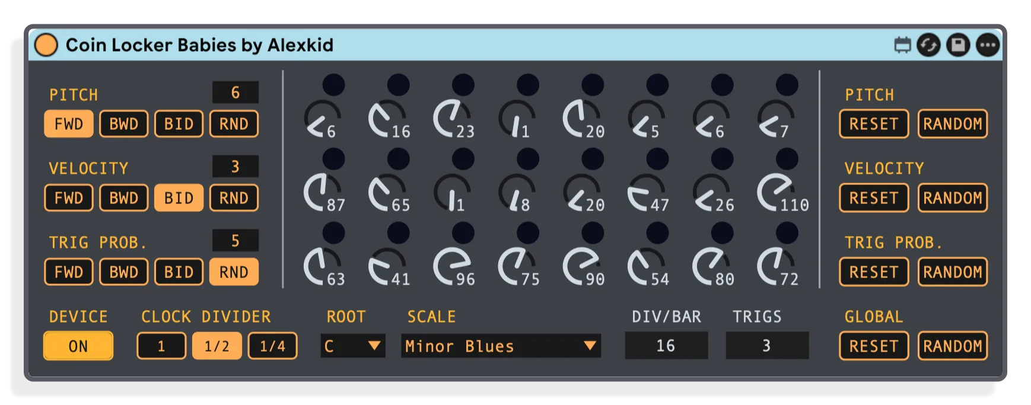The height and width of the screenshot is (405, 1031).
Task: Click the save preset disk icon
Action: [x=958, y=45]
